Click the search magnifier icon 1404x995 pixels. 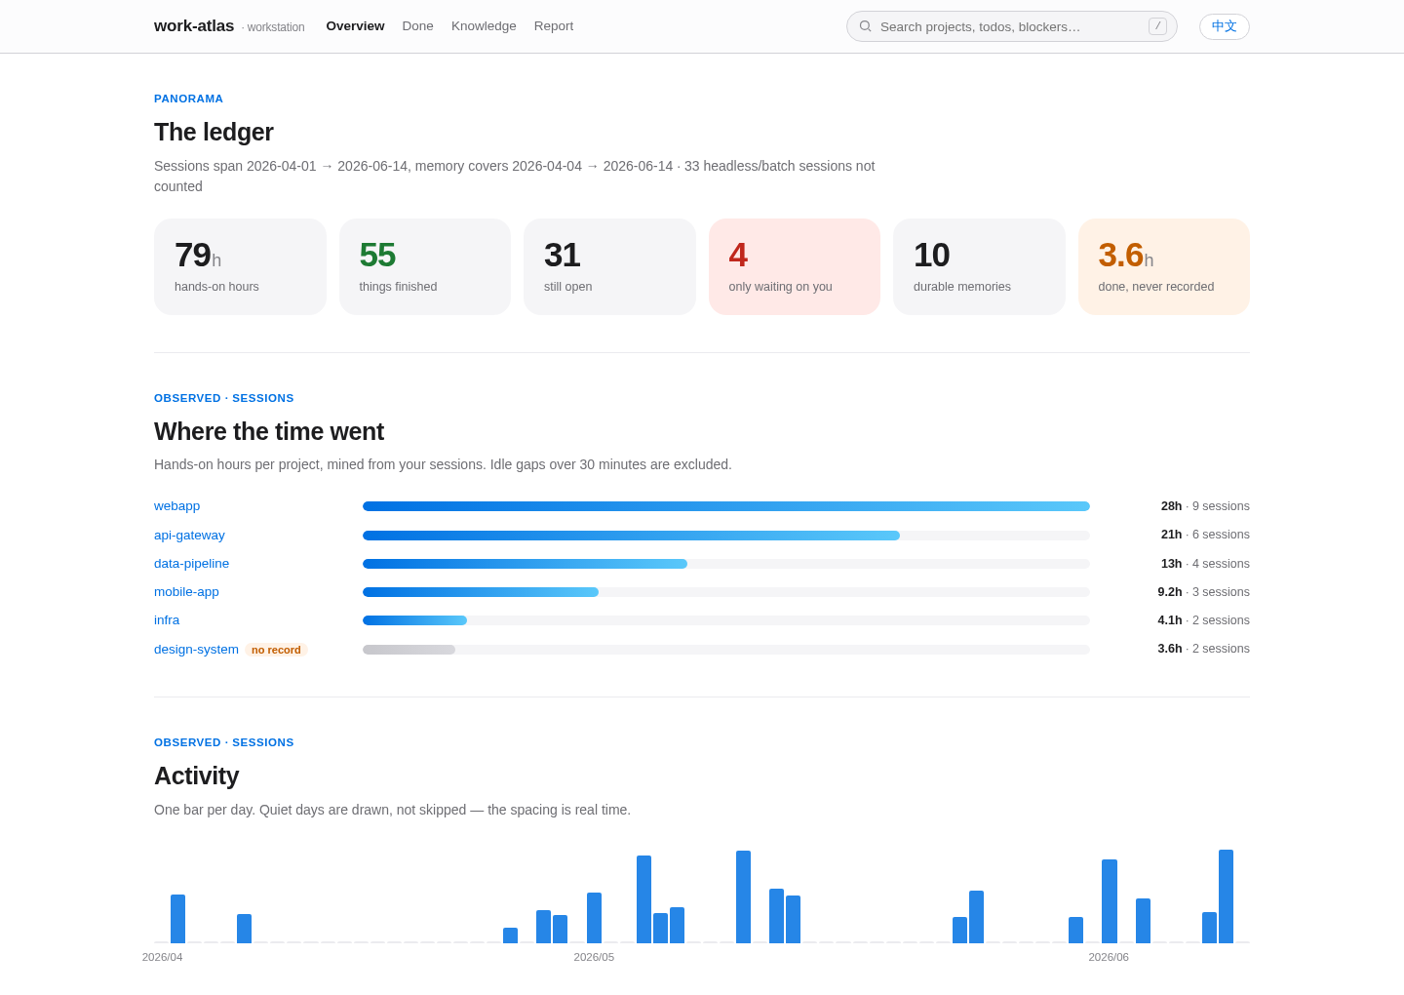865,26
